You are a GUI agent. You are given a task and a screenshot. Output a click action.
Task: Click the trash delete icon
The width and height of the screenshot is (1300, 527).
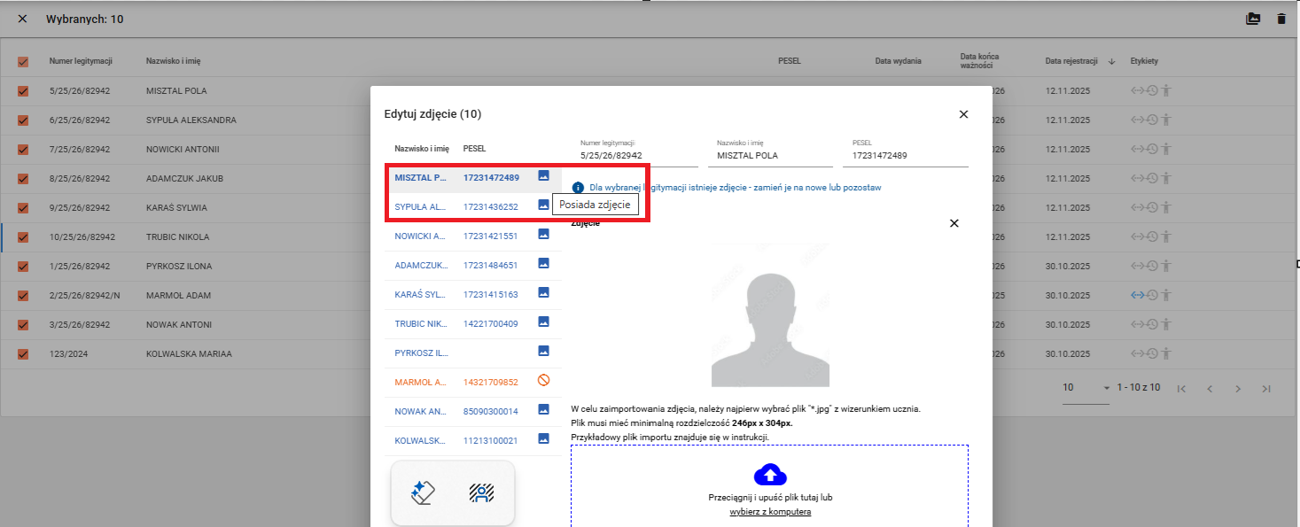tap(1281, 19)
